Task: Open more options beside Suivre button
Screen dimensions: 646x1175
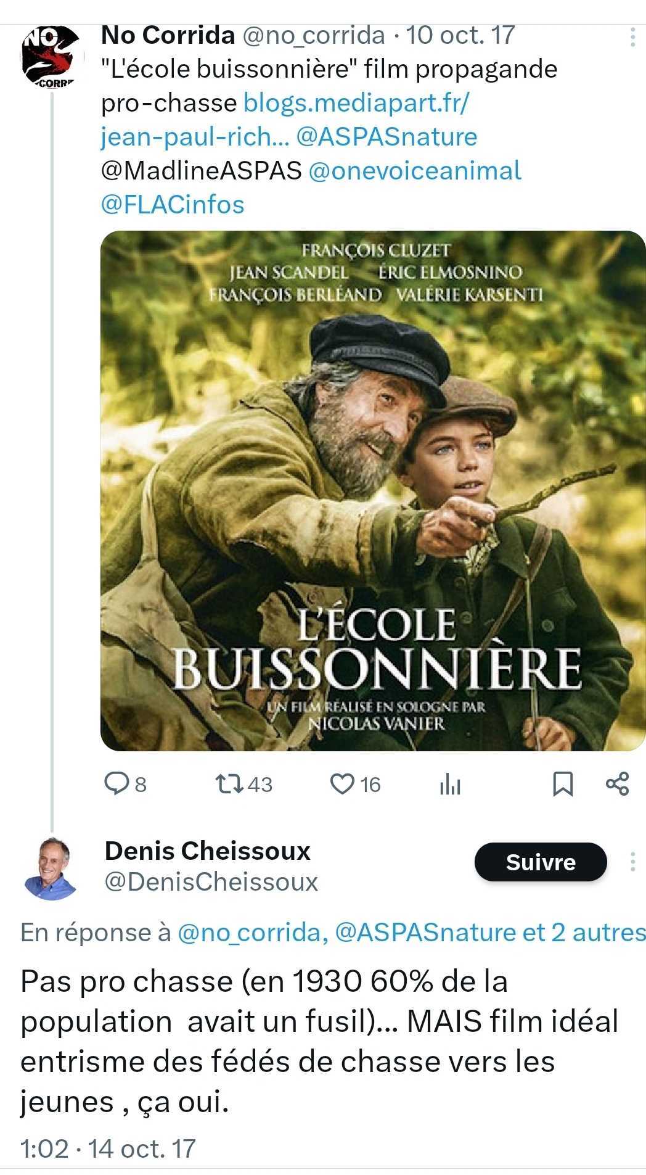Action: [632, 862]
